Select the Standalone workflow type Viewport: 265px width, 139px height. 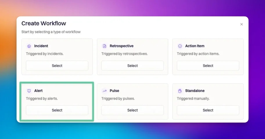[208, 110]
